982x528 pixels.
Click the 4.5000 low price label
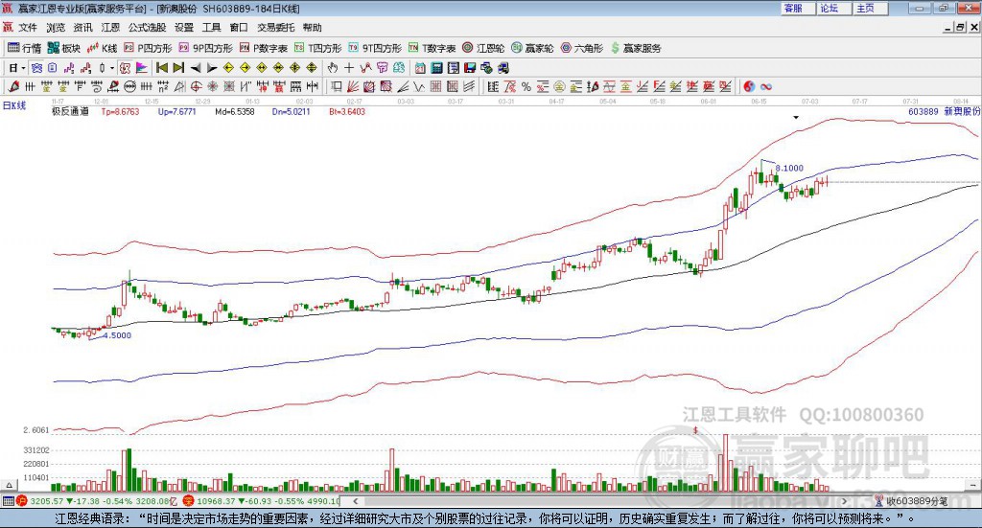(x=117, y=335)
